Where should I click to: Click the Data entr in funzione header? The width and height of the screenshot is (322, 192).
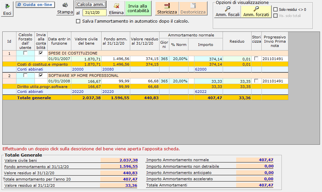[x=59, y=41]
